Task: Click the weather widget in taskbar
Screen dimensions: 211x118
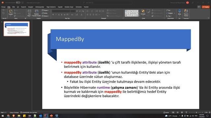Action: click(x=171, y=116)
